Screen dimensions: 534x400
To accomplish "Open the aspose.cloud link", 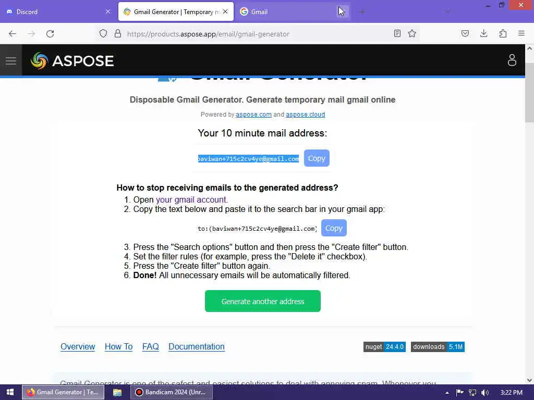I will [x=305, y=115].
